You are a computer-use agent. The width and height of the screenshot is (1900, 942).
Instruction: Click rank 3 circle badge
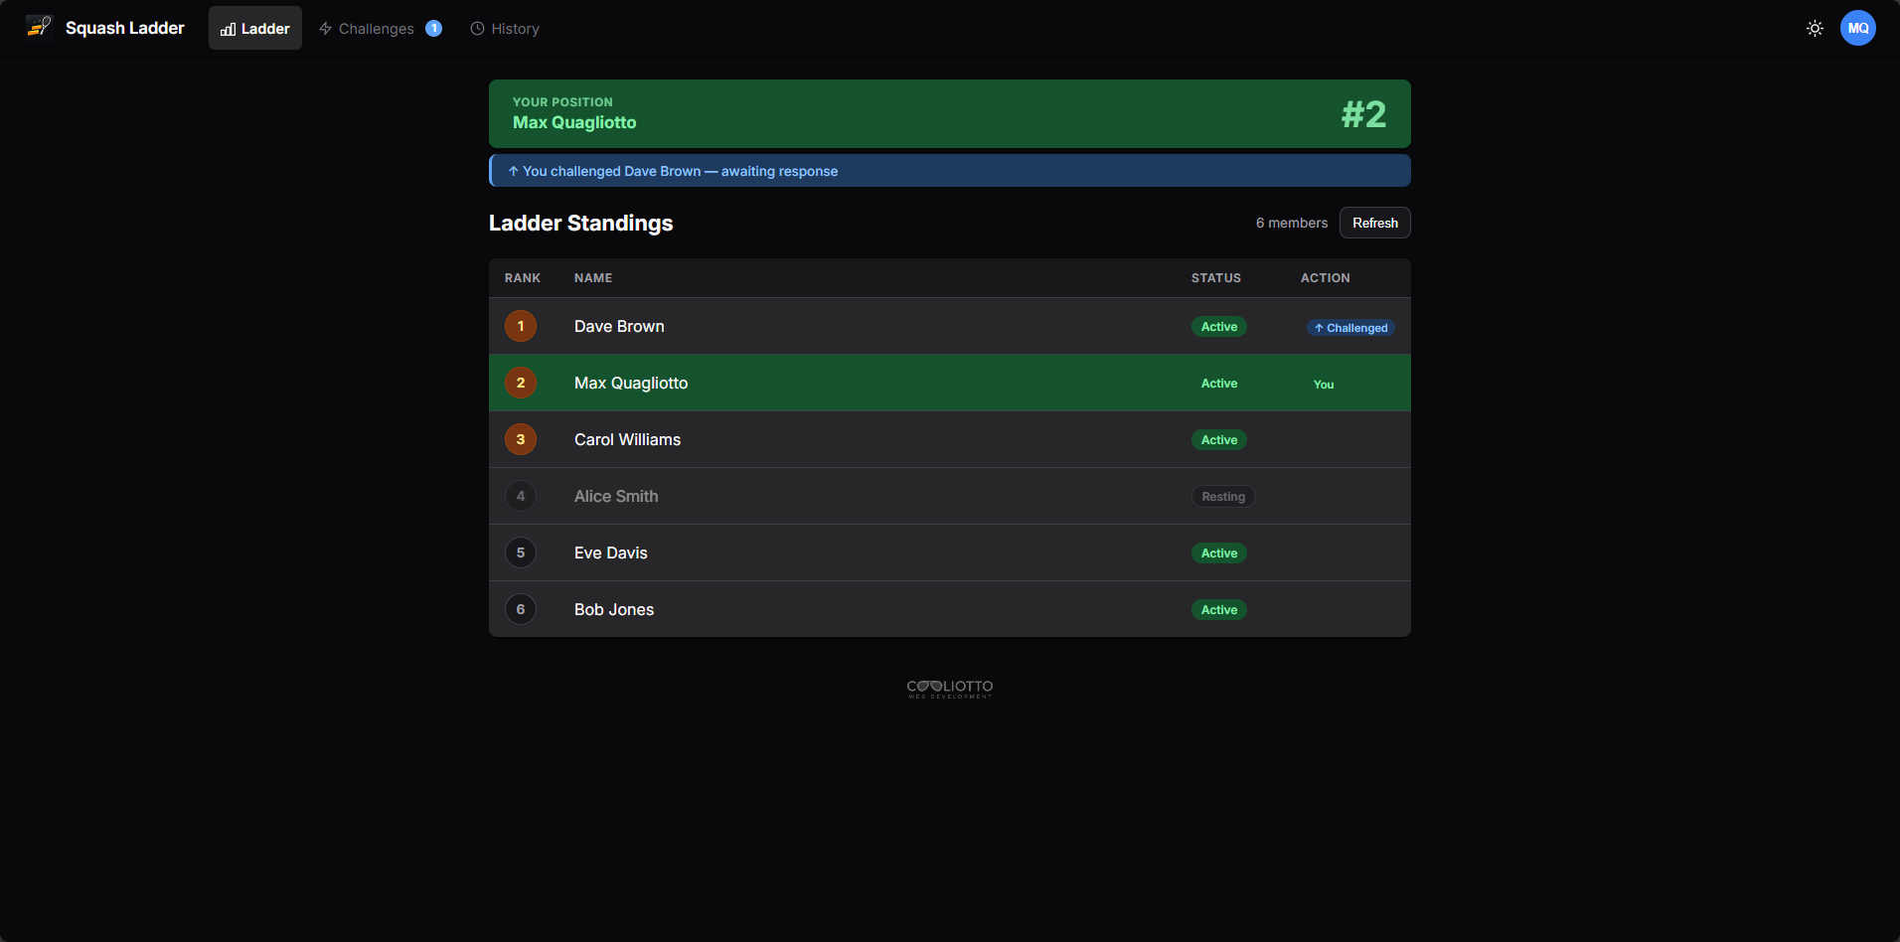point(521,439)
